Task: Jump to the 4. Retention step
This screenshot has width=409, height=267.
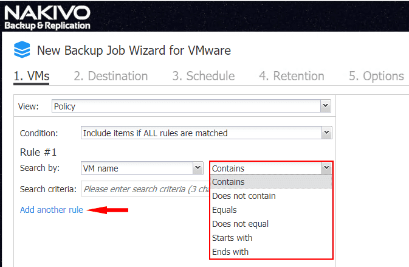Action: point(291,76)
